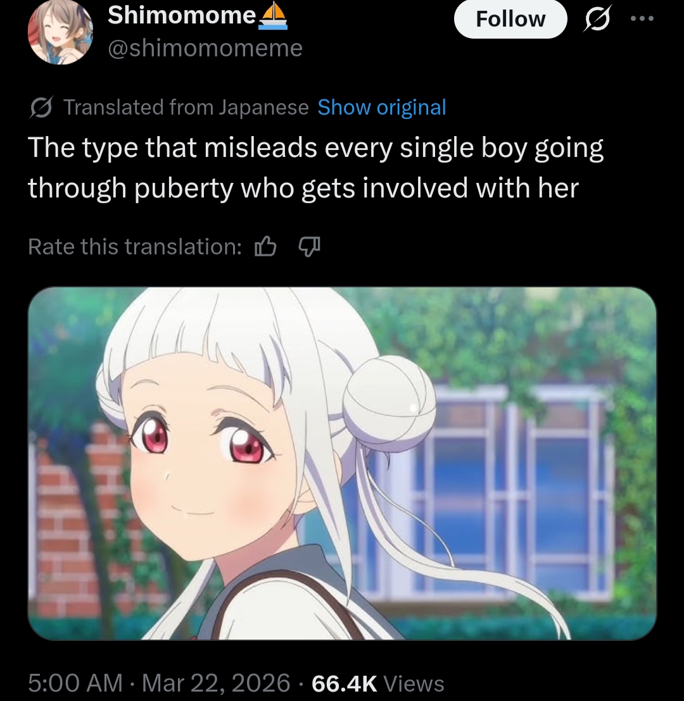View the 66.4K Views count
684x701 pixels.
pos(378,683)
